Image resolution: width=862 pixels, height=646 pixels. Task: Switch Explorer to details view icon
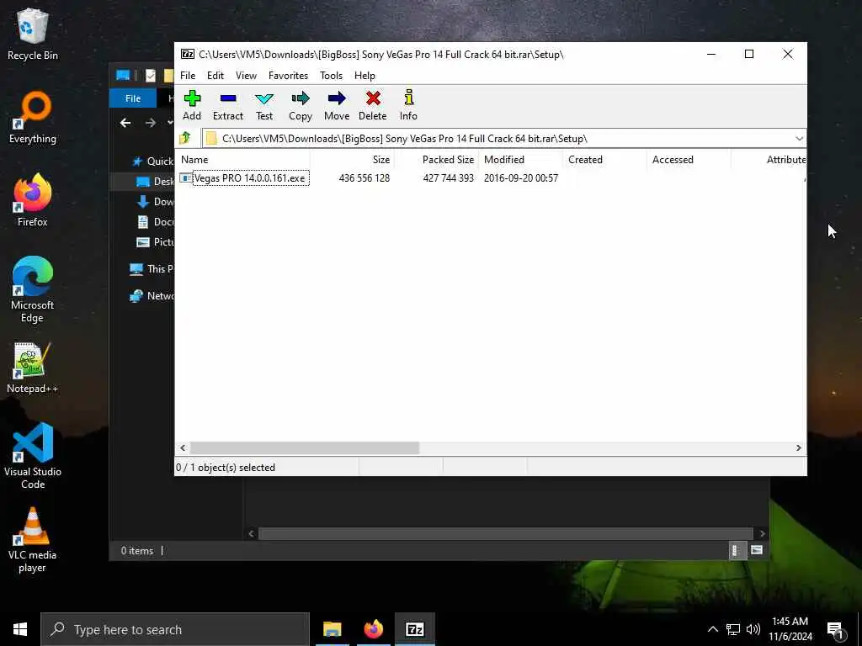(736, 550)
